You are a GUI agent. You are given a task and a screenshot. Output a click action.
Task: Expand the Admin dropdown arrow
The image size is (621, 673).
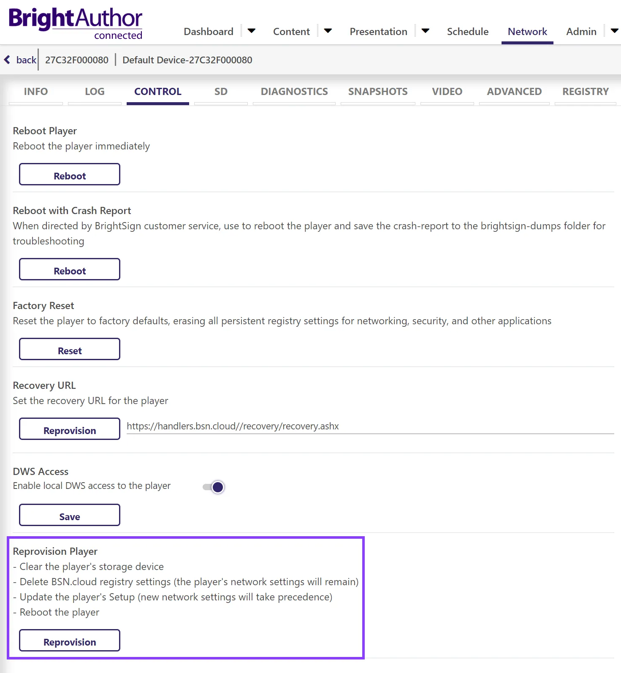pyautogui.click(x=614, y=31)
